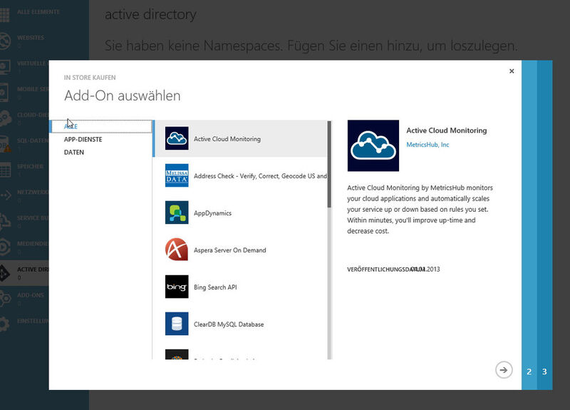This screenshot has width=570, height=410.
Task: Click Aspera Server On Demand entry text
Action: click(x=229, y=250)
